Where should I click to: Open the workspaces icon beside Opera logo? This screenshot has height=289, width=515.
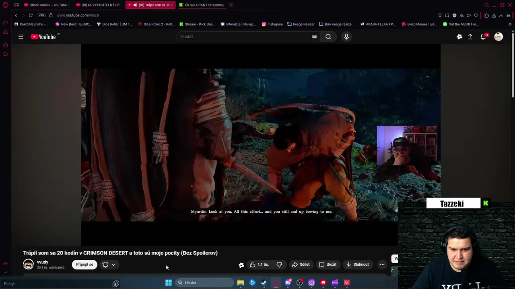[16, 5]
